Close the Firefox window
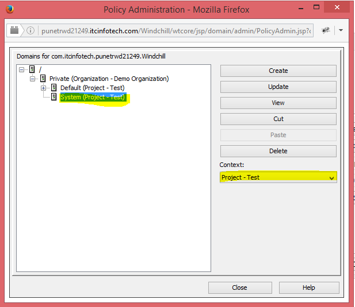 337,7
